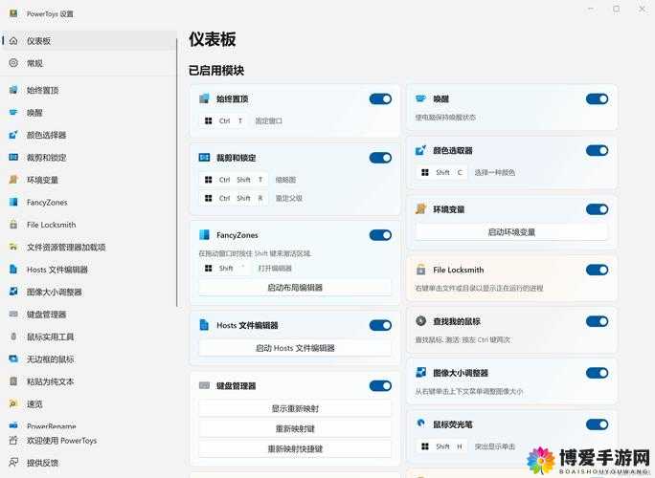Open 速览 icon in sidebar
Viewport: 655px width, 478px height.
tap(13, 403)
